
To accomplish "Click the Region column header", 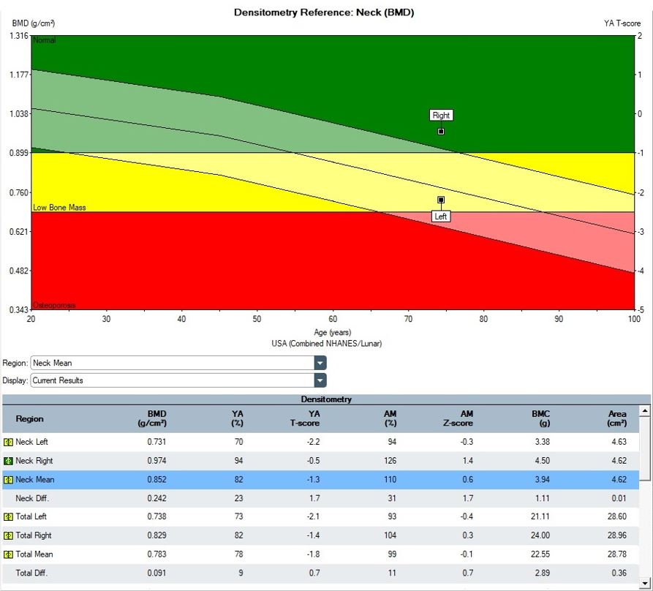I will point(30,418).
